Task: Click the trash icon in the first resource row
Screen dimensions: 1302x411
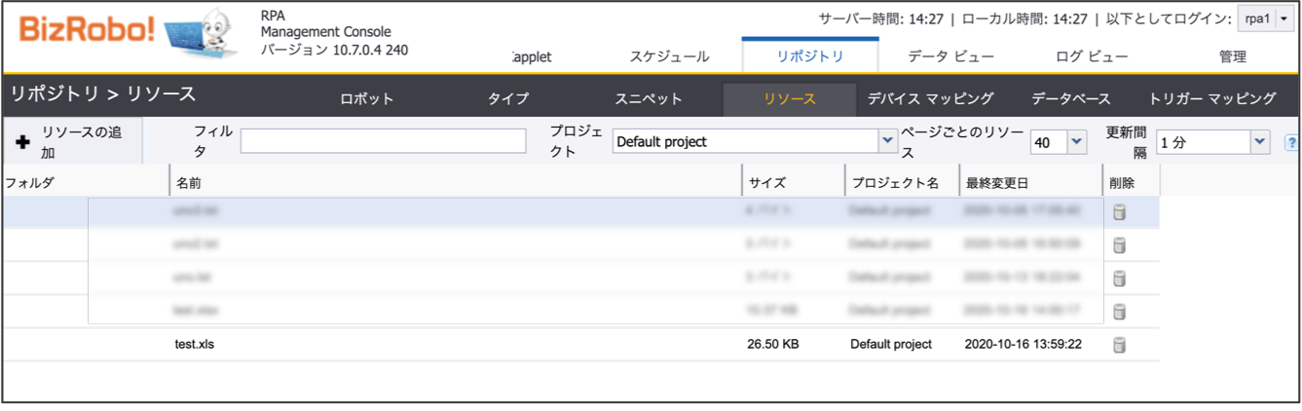Action: click(x=1119, y=212)
